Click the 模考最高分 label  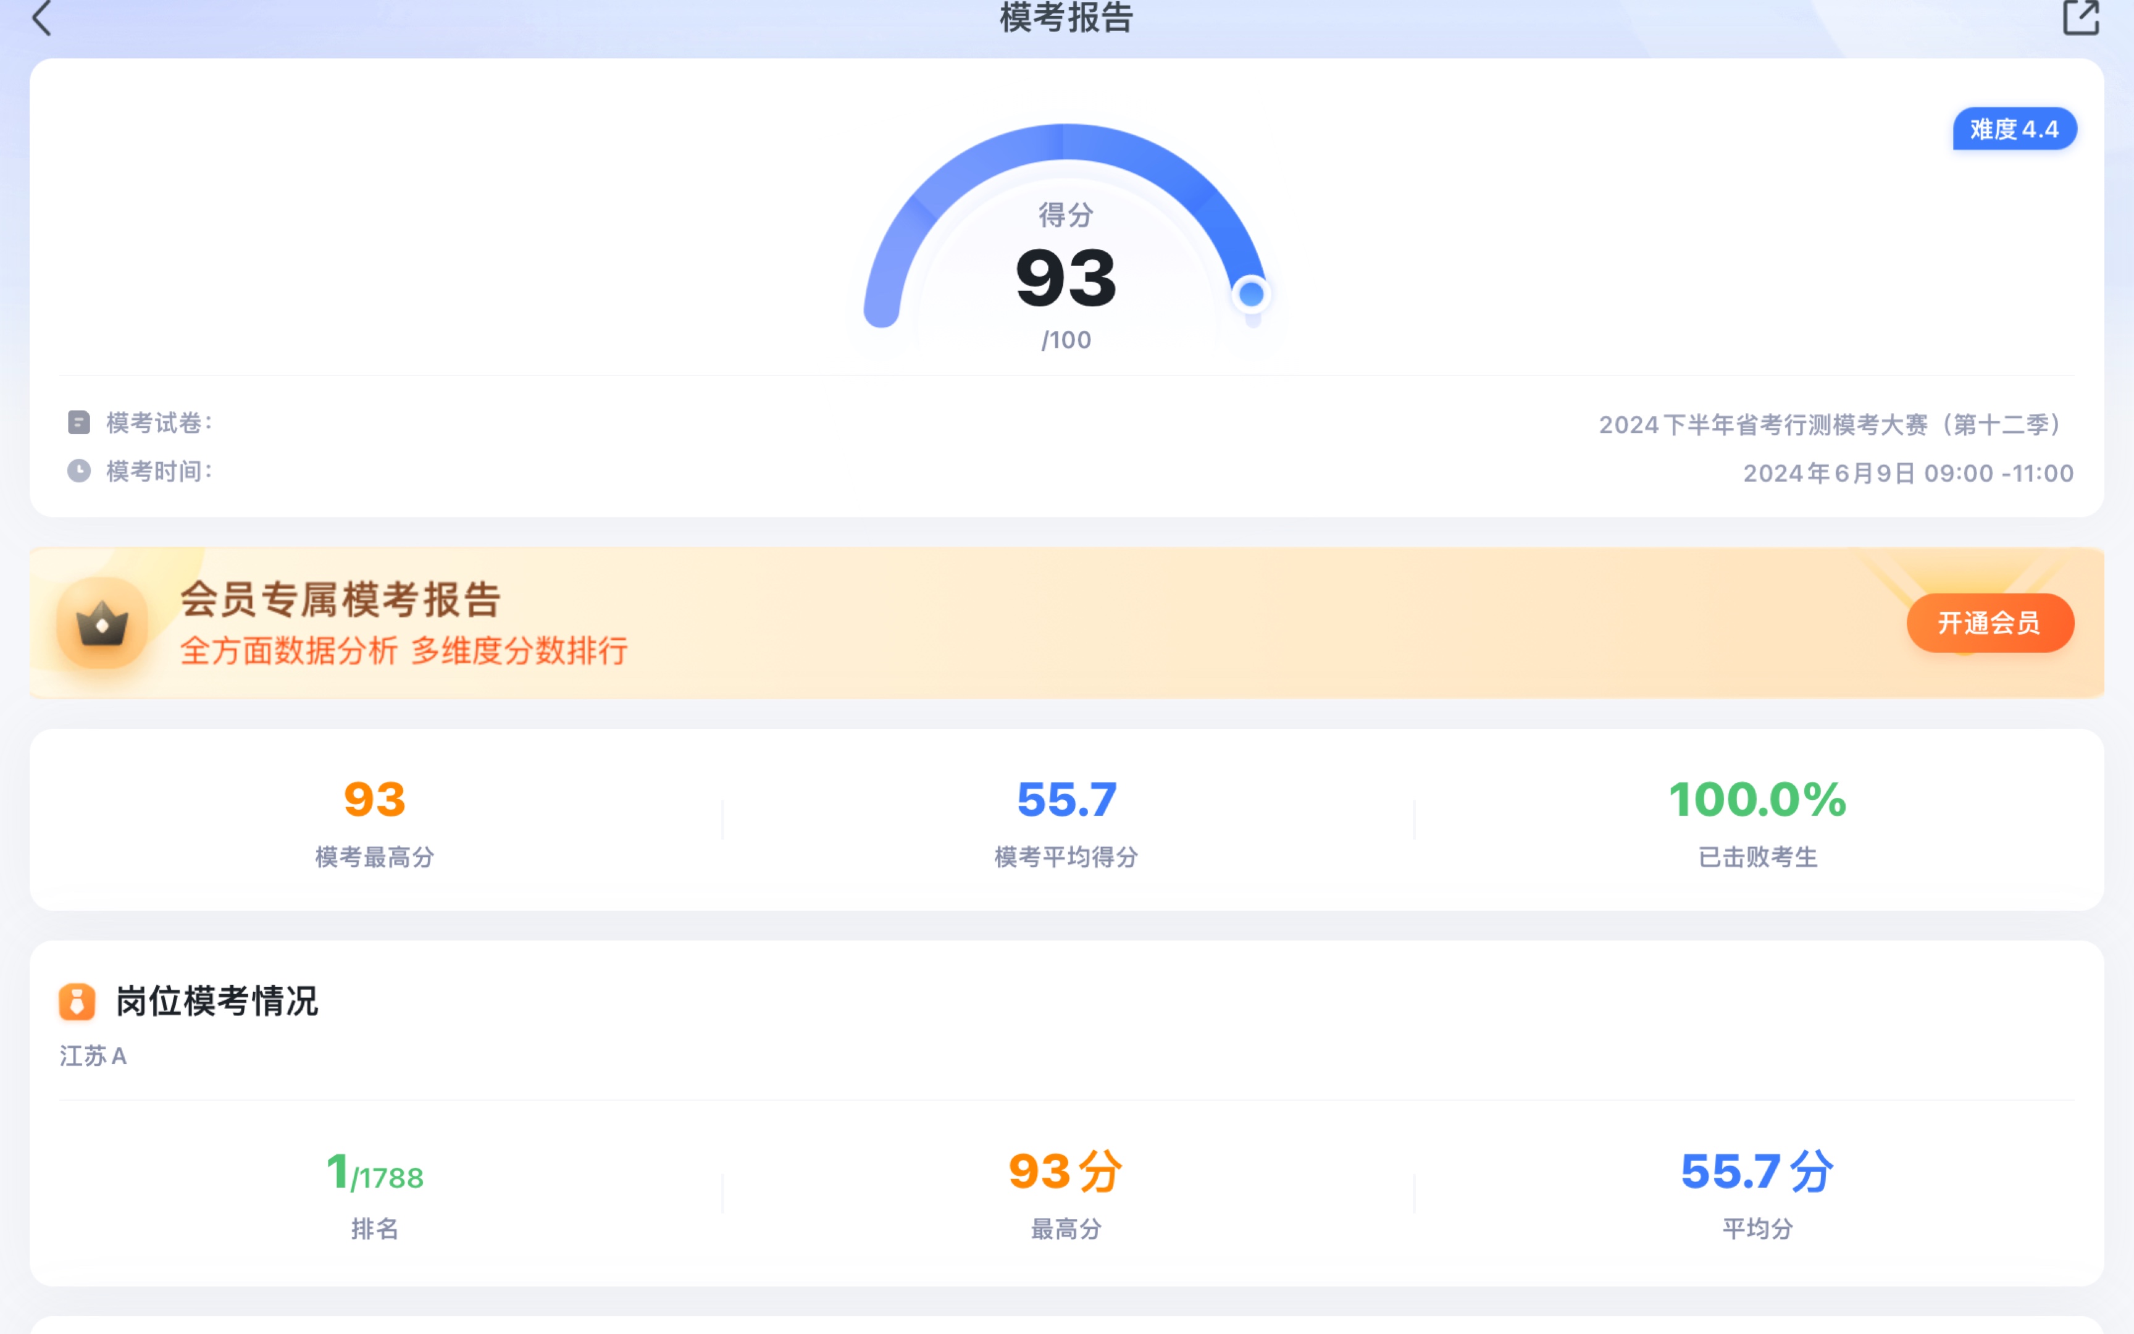(375, 857)
